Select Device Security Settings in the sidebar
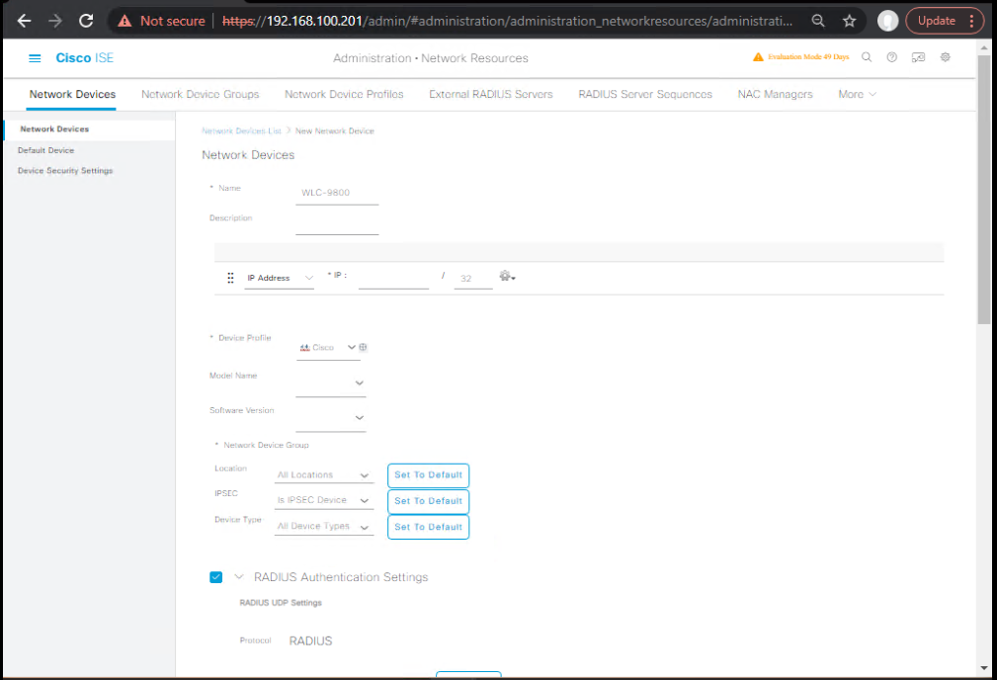The height and width of the screenshot is (680, 997). pyautogui.click(x=65, y=171)
